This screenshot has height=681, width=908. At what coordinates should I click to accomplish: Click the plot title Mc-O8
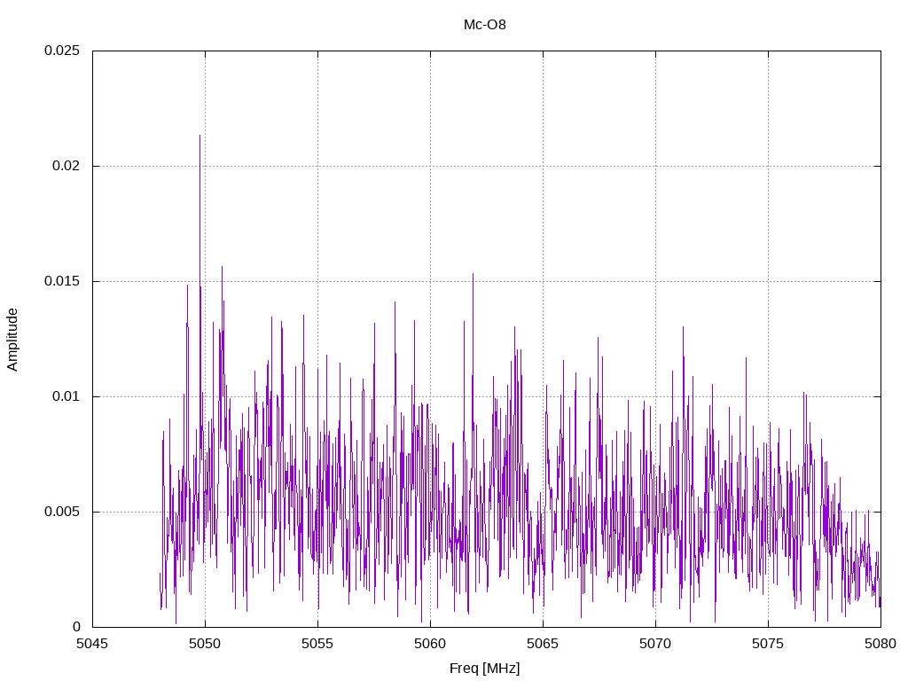pos(485,24)
